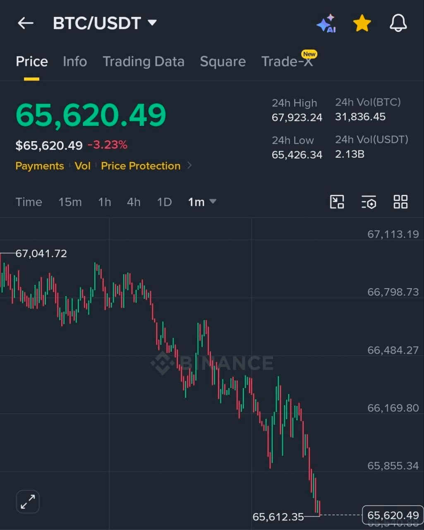Viewport: 424px width, 530px height.
Task: Tap the 24h Vol(BTC) value 31,836.45
Action: (x=360, y=117)
